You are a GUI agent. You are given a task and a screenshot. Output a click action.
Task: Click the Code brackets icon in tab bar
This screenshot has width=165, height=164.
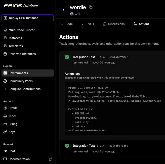pos(62,24)
